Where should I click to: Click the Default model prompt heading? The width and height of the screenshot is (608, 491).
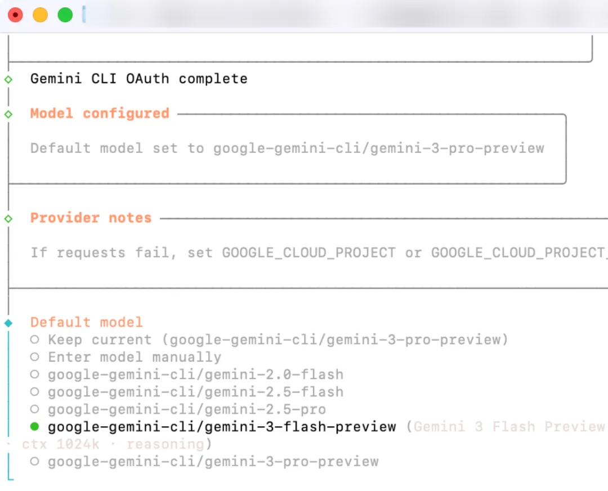click(86, 322)
